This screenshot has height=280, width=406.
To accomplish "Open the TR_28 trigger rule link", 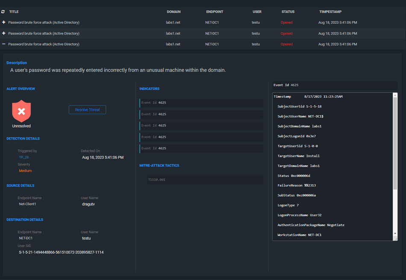I will tap(24, 157).
